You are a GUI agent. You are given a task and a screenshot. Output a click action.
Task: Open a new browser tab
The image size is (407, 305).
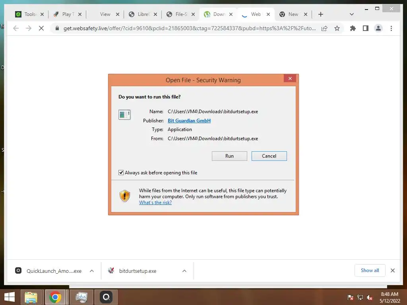coord(321,14)
